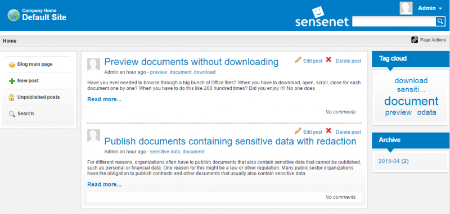Select Search in the left sidebar menu

coord(25,113)
